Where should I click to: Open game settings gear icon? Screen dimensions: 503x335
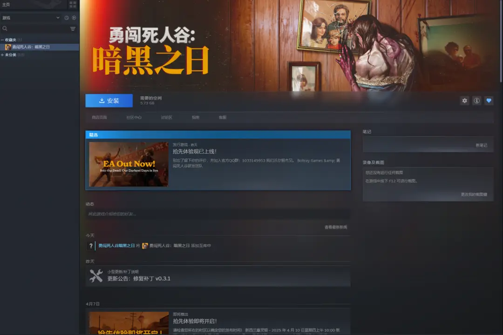(464, 100)
